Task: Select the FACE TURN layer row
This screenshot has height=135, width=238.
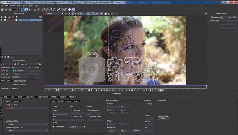Action: [30, 20]
